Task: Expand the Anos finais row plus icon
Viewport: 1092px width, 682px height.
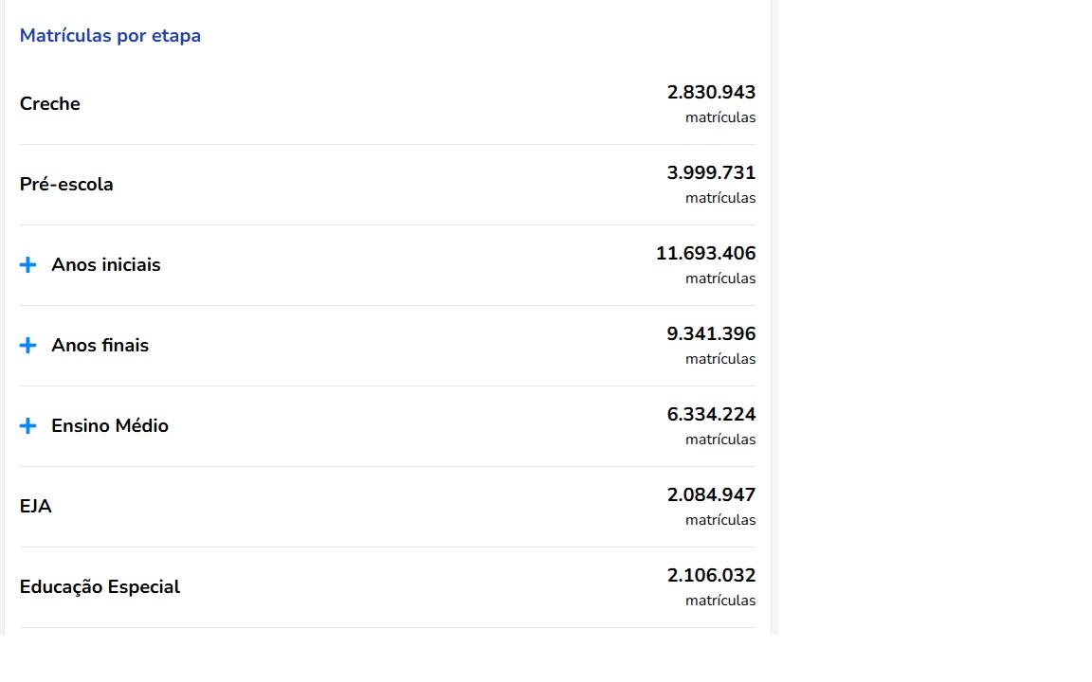Action: coord(27,346)
